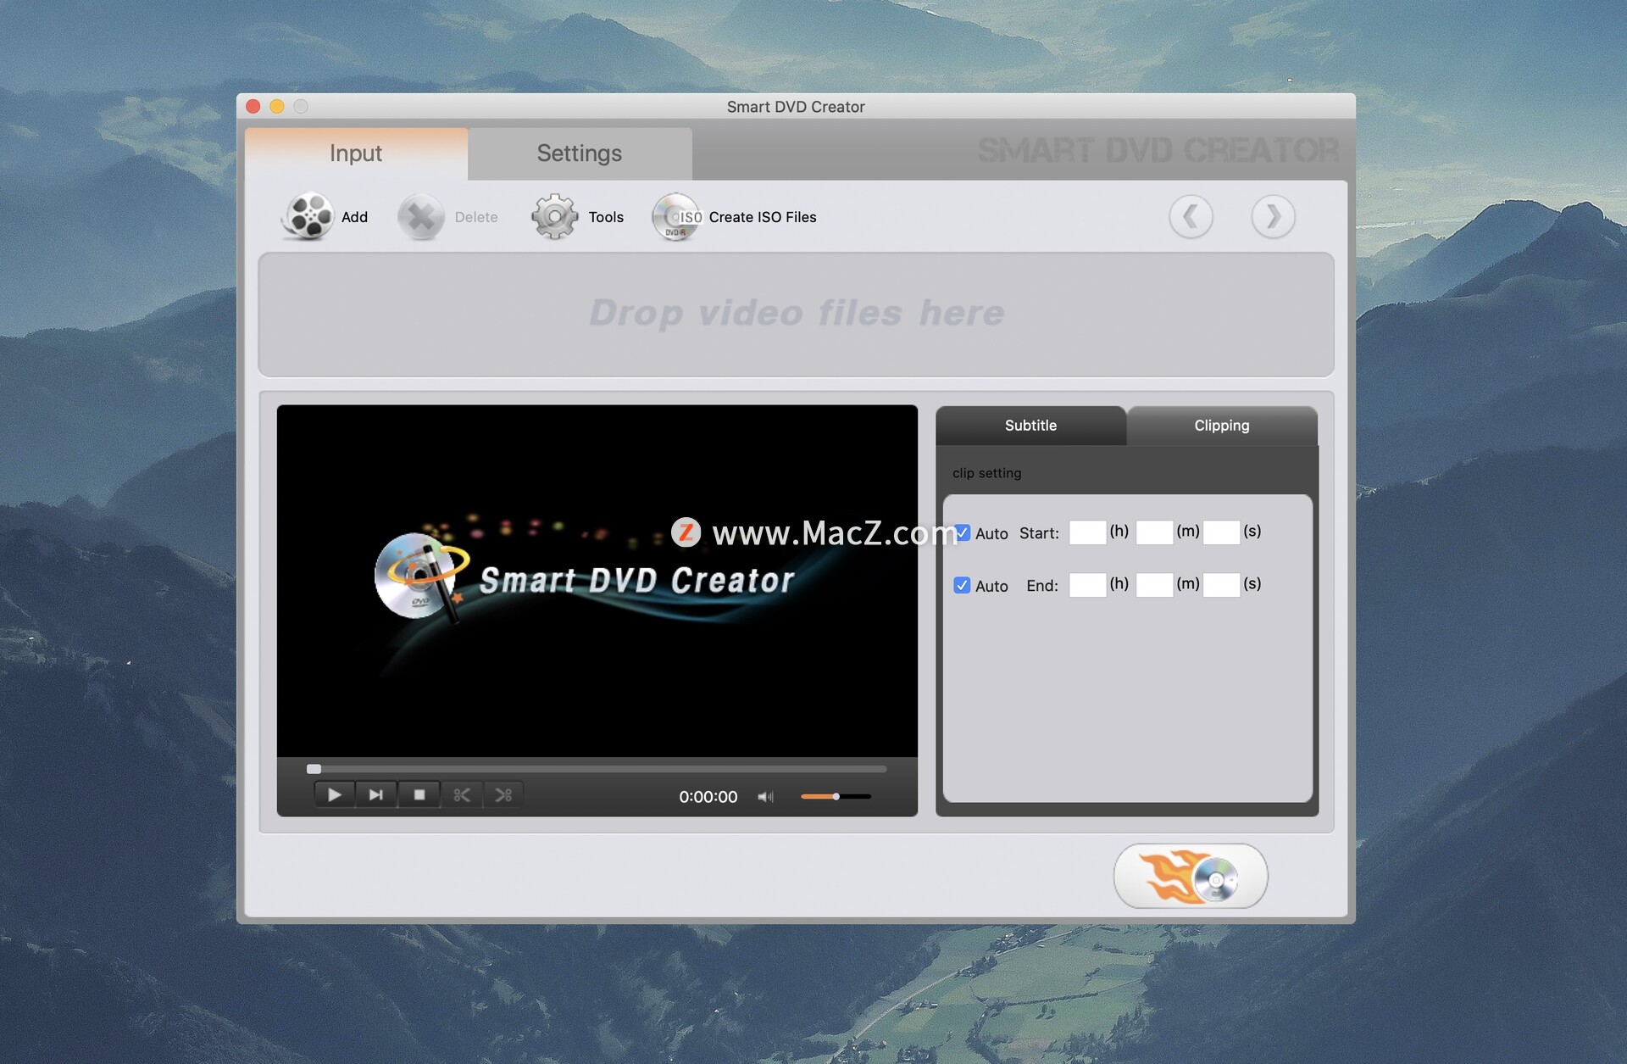Focus the Start seconds field
The height and width of the screenshot is (1064, 1627).
point(1221,532)
